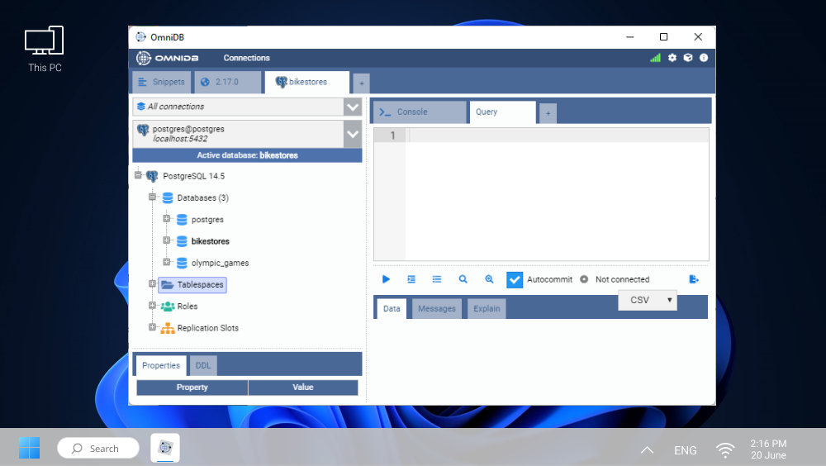Click the olympic_games database icon
This screenshot has height=466, width=826.
coord(182,263)
